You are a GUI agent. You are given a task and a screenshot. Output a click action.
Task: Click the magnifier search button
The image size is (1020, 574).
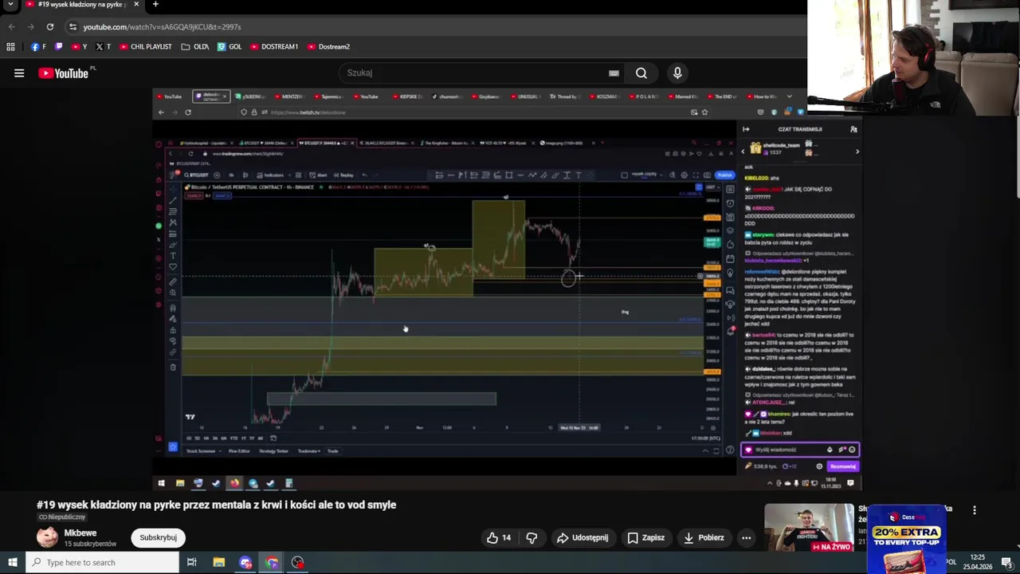tap(641, 73)
